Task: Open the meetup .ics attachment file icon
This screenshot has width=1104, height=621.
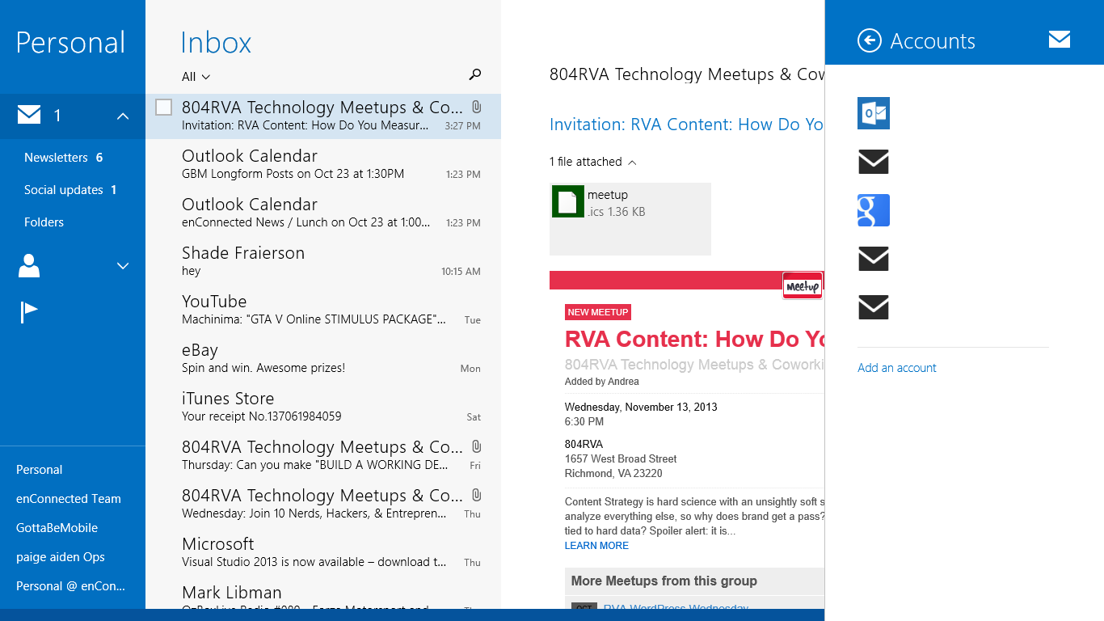Action: pos(568,201)
